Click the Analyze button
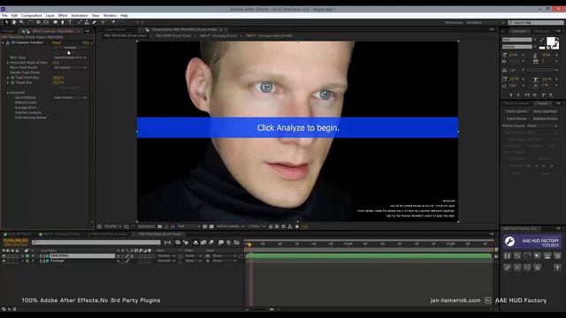This screenshot has width=566, height=318. click(x=70, y=48)
